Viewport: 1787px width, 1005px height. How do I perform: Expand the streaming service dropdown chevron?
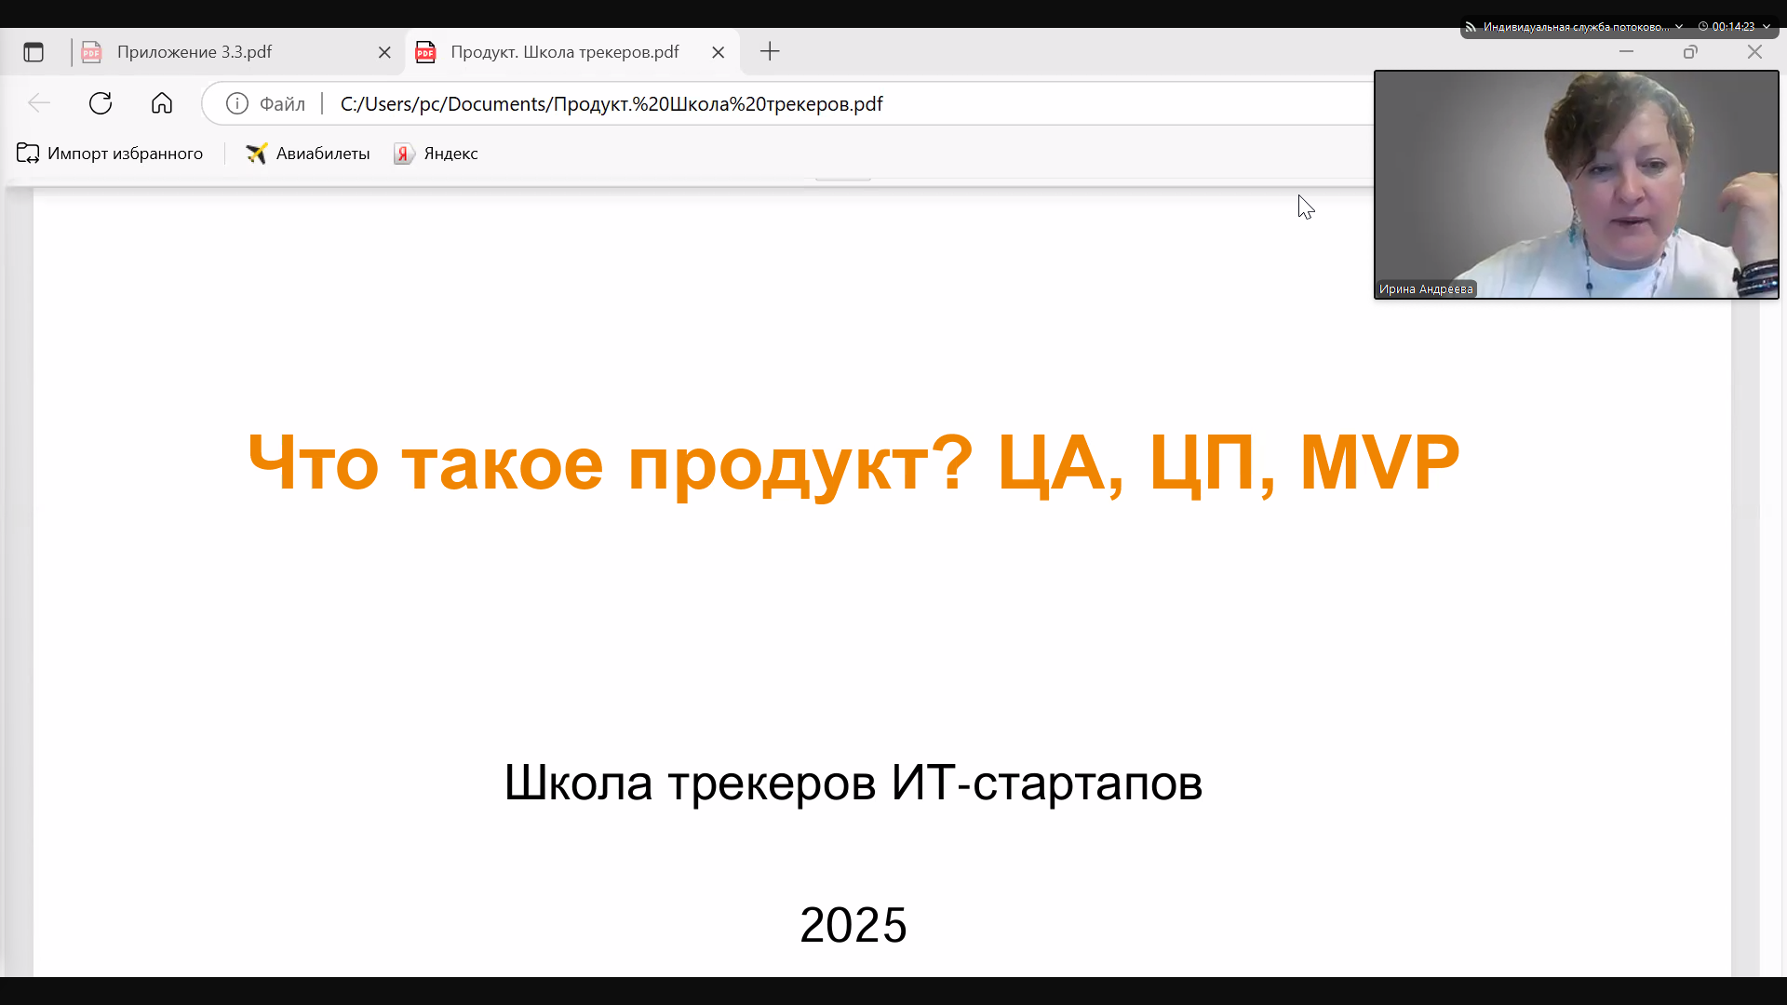tap(1679, 27)
